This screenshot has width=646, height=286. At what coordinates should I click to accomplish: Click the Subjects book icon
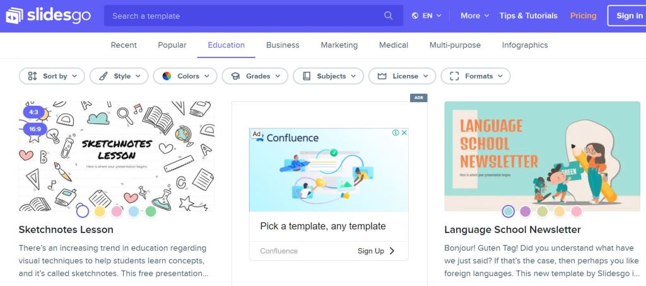click(307, 76)
